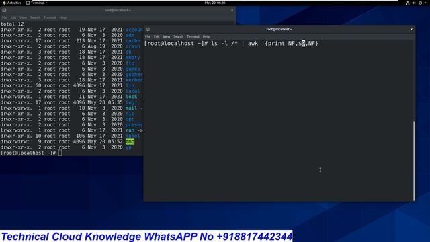This screenshot has height=242, width=430.
Task: Click the 'spool' directory name in back terminal
Action: point(133,136)
